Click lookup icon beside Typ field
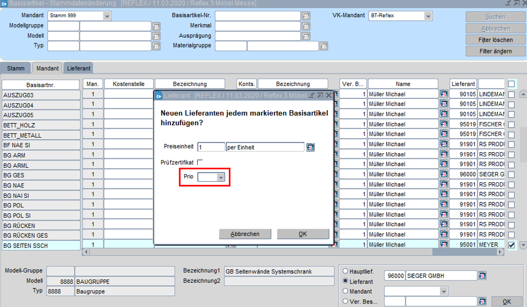The height and width of the screenshot is (307, 527). tap(156, 46)
